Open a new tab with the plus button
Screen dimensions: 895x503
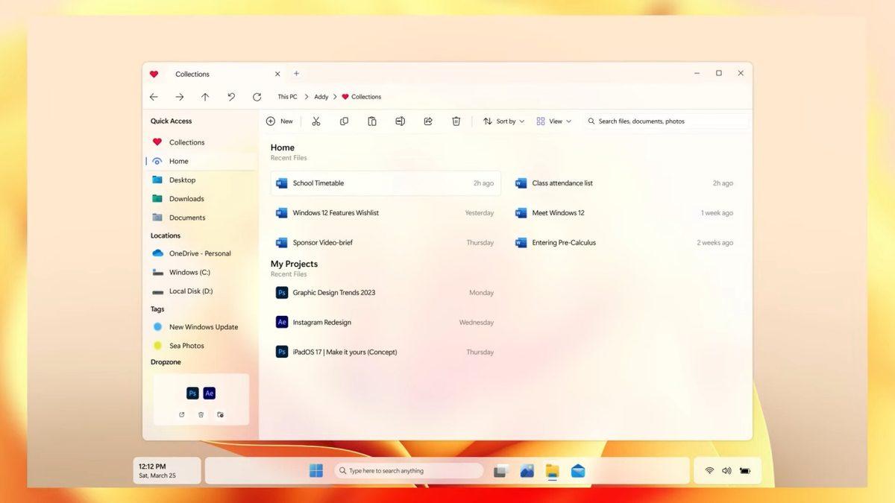click(296, 74)
